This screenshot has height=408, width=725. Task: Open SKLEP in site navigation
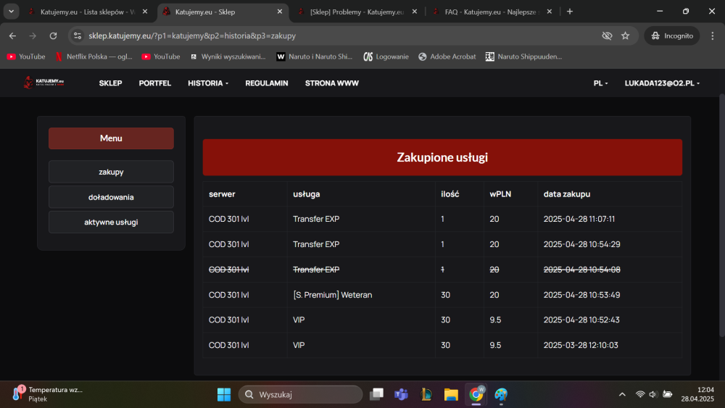pyautogui.click(x=110, y=83)
